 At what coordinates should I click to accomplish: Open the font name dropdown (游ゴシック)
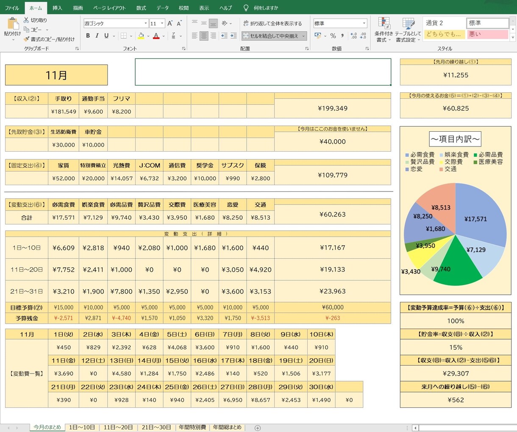coord(146,23)
